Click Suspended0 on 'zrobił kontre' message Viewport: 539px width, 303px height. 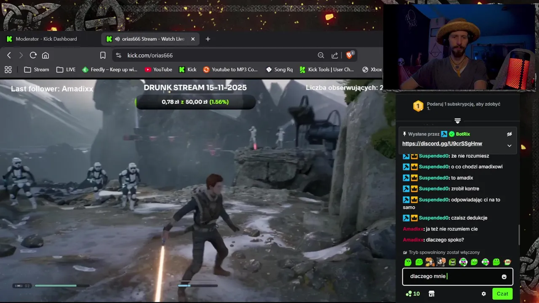(434, 189)
